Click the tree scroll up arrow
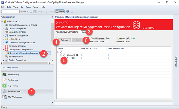Viewport: 179px width, 109px height. (x=52, y=21)
